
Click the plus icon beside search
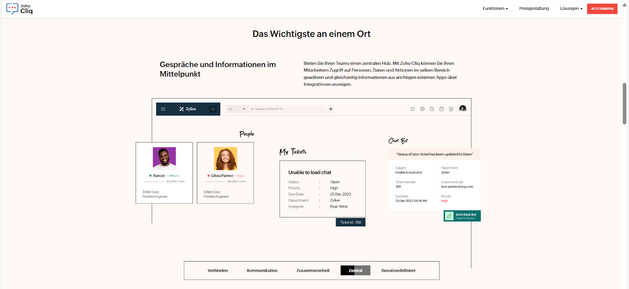[x=331, y=109]
